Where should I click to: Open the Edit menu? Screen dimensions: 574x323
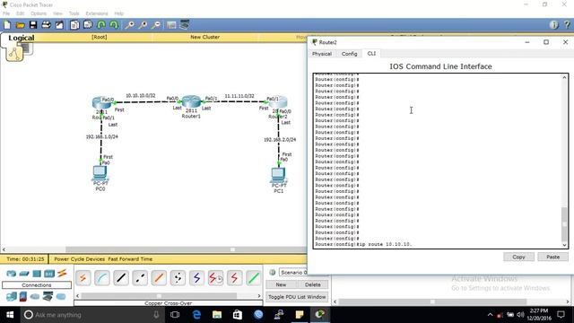(20, 13)
